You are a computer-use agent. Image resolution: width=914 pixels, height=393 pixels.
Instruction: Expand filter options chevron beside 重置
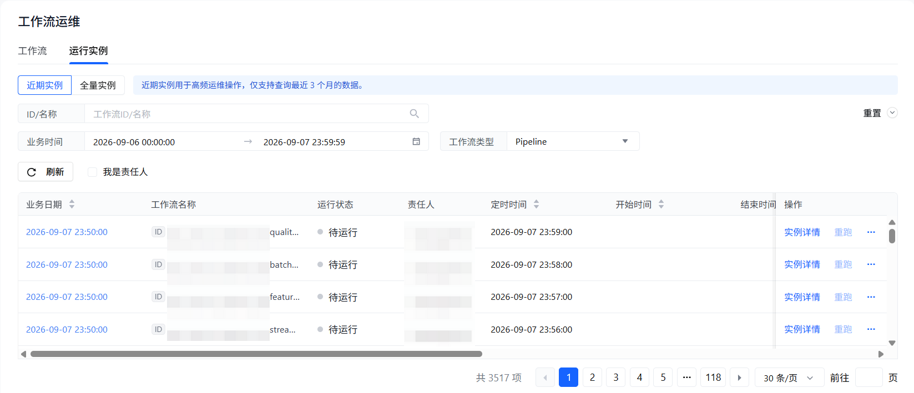tap(892, 113)
